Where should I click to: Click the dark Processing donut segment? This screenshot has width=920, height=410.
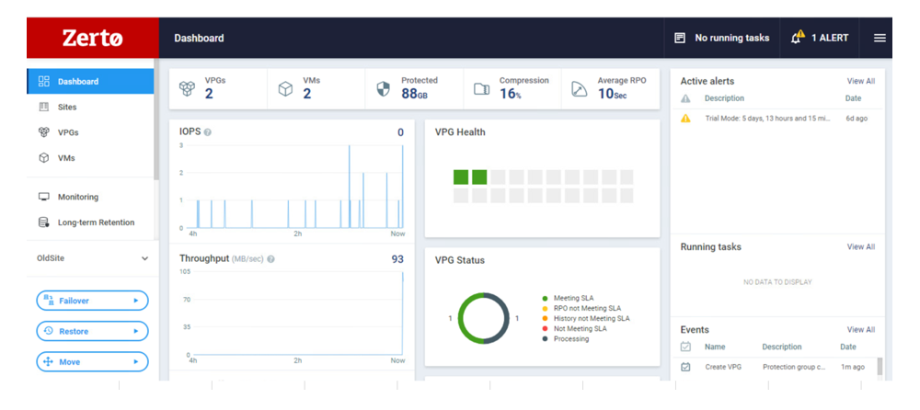coord(503,318)
